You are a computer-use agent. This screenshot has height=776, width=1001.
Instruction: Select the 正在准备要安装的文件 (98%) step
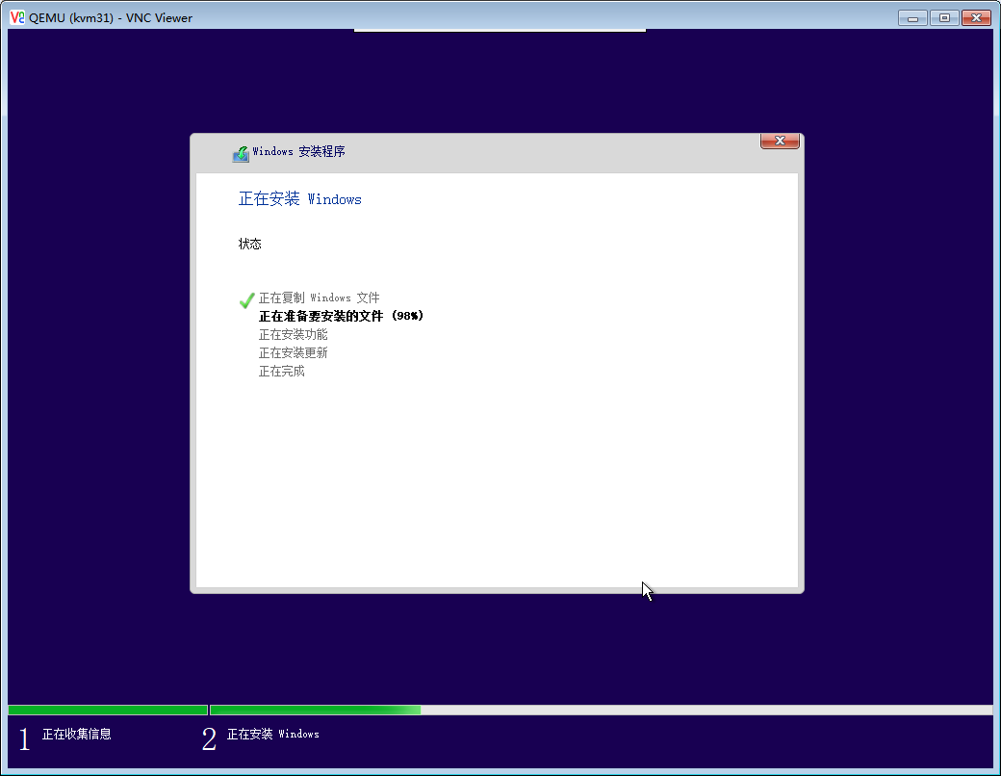point(341,316)
